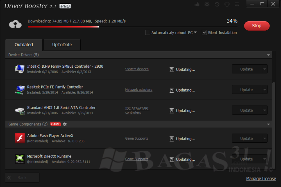
Task: Click Update button for Intel SMBus Controller
Action: (x=247, y=69)
